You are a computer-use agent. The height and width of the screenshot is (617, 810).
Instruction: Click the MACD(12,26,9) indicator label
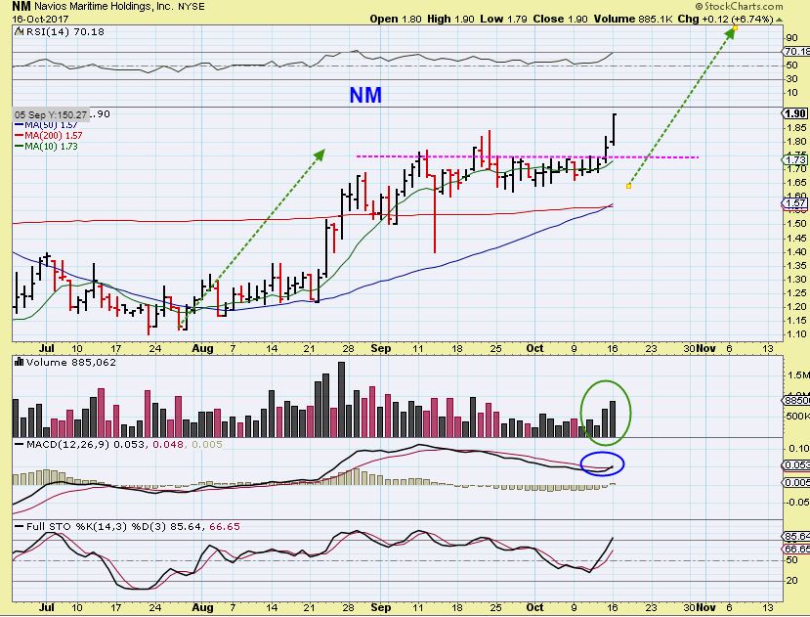67,444
